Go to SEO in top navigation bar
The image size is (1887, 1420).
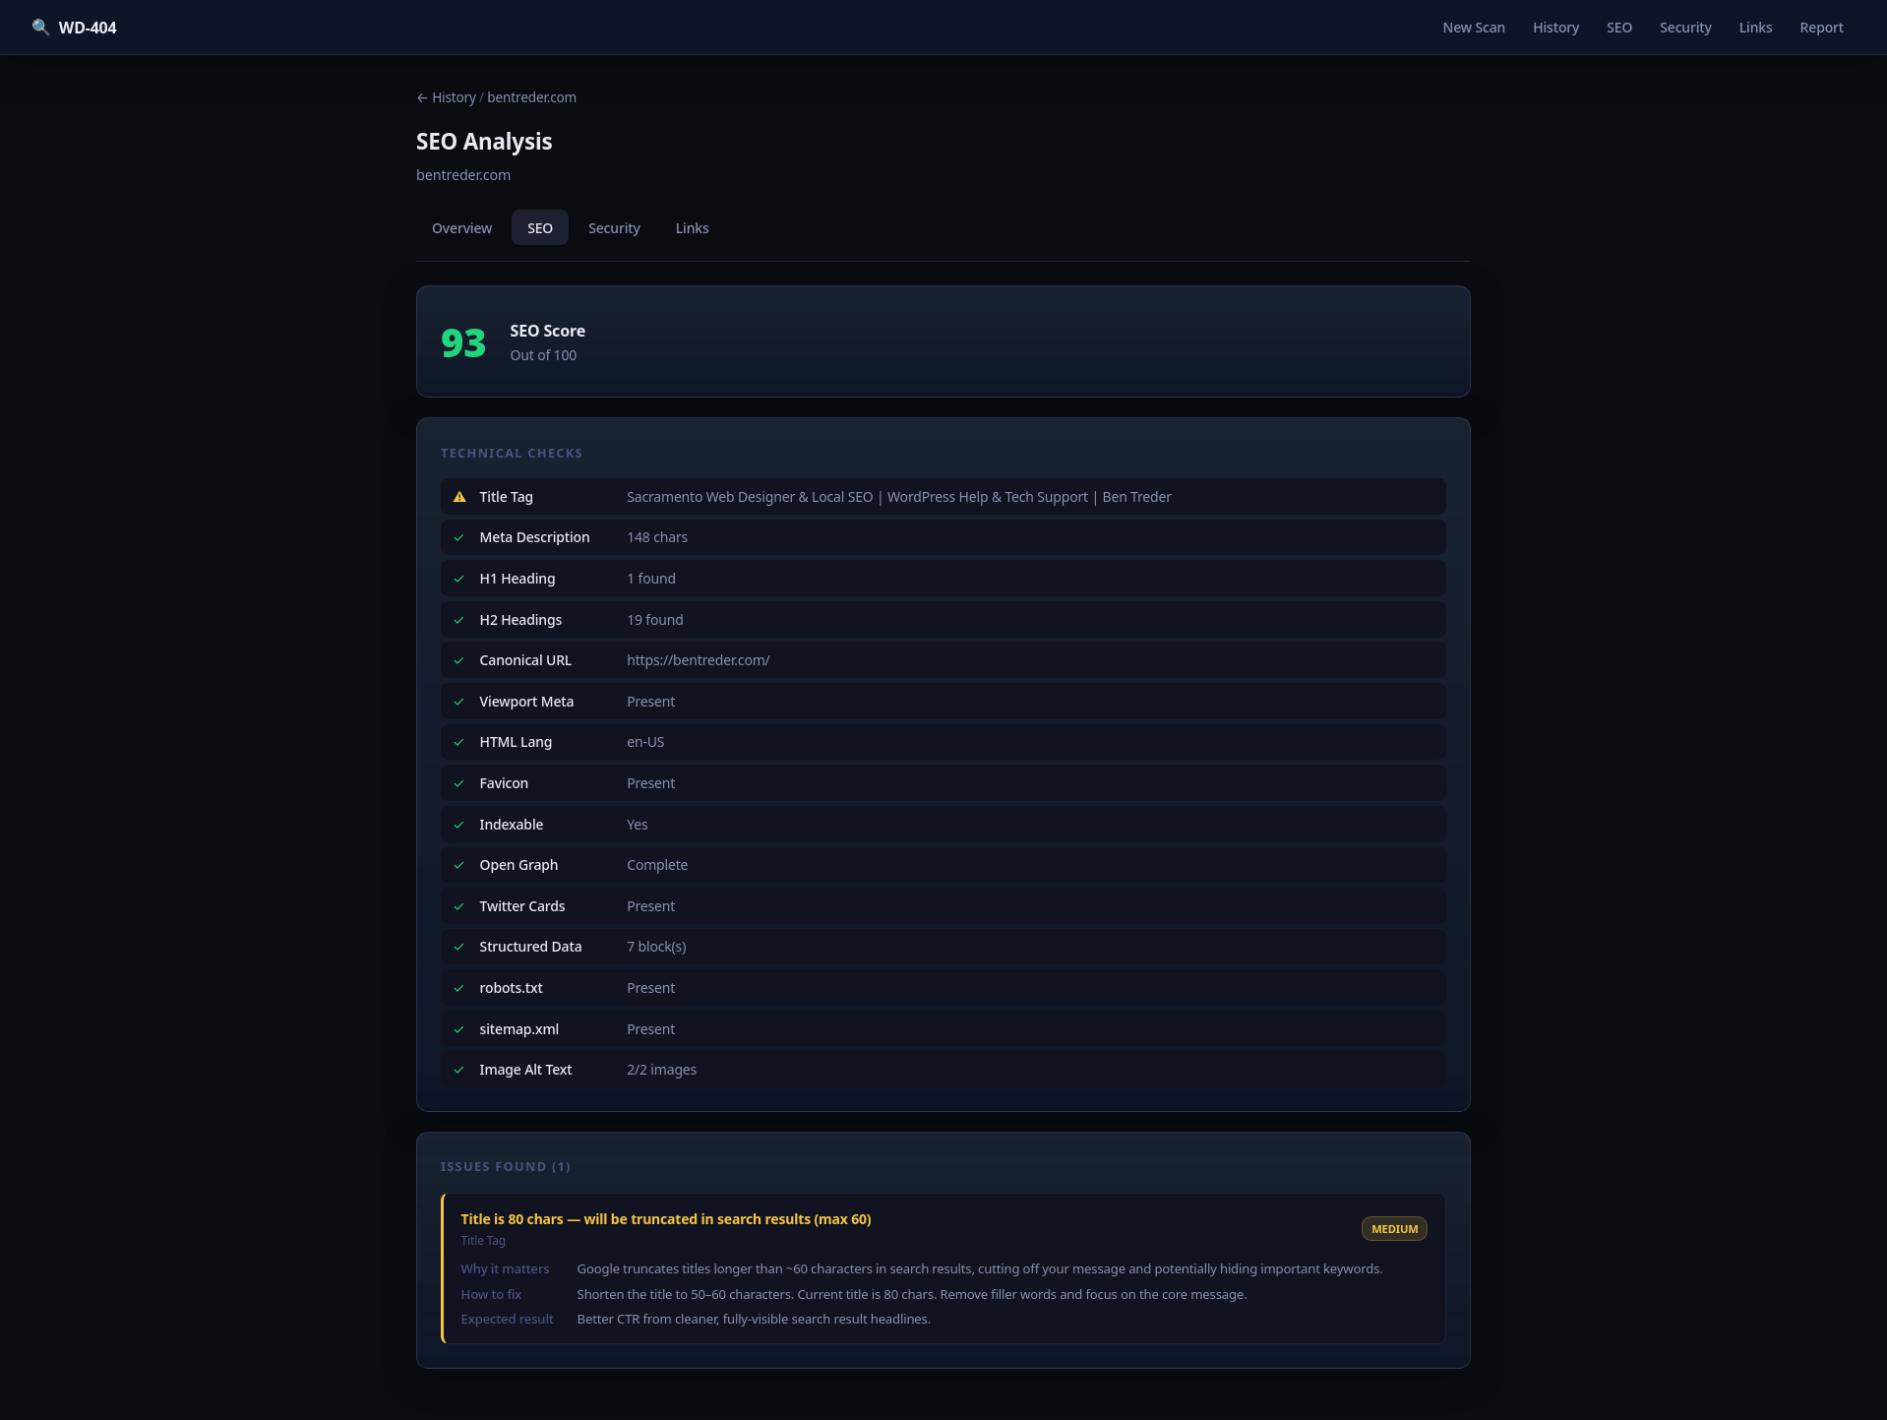tap(1619, 28)
